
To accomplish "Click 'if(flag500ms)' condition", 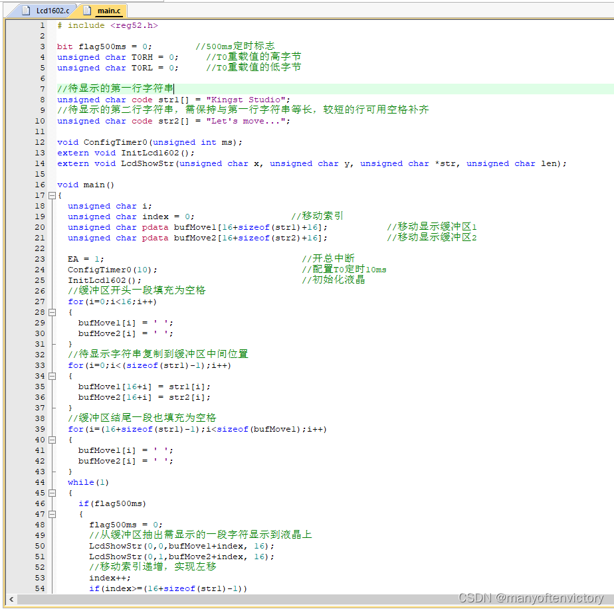I will coord(112,503).
